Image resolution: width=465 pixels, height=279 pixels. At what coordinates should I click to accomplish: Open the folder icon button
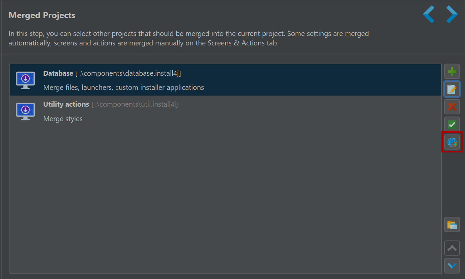452,224
